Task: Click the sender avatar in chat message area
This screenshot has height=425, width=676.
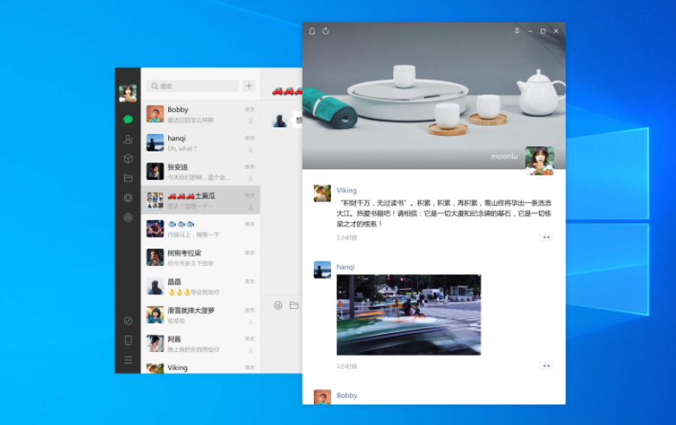Action: coord(279,119)
